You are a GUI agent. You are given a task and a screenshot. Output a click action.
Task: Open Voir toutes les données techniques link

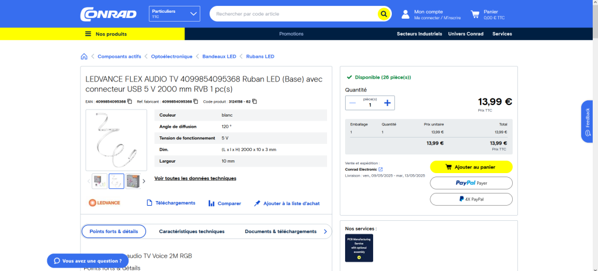(195, 178)
